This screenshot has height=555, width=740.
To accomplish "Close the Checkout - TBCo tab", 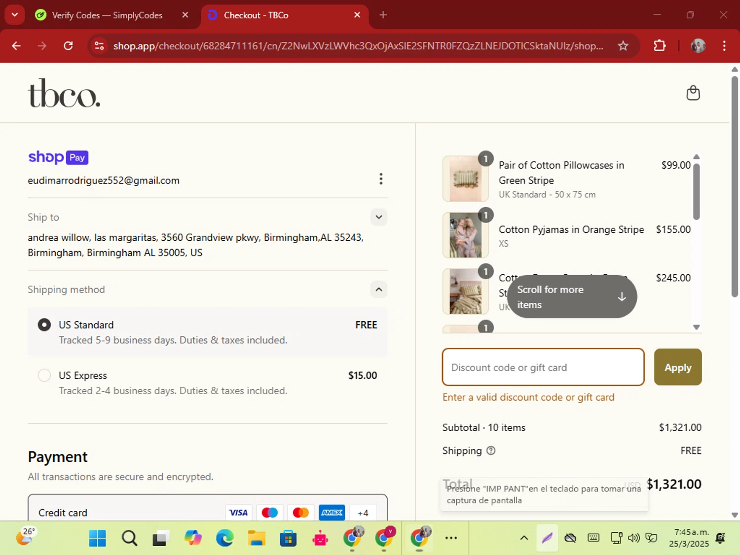I will click(357, 15).
